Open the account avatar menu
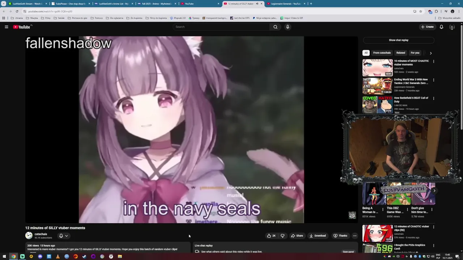Viewport: 463px width, 260px height. point(452,27)
